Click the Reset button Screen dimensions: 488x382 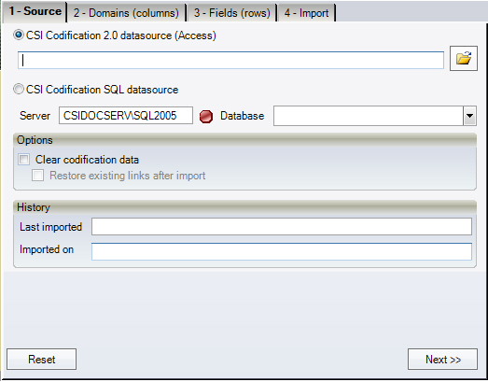coord(41,360)
